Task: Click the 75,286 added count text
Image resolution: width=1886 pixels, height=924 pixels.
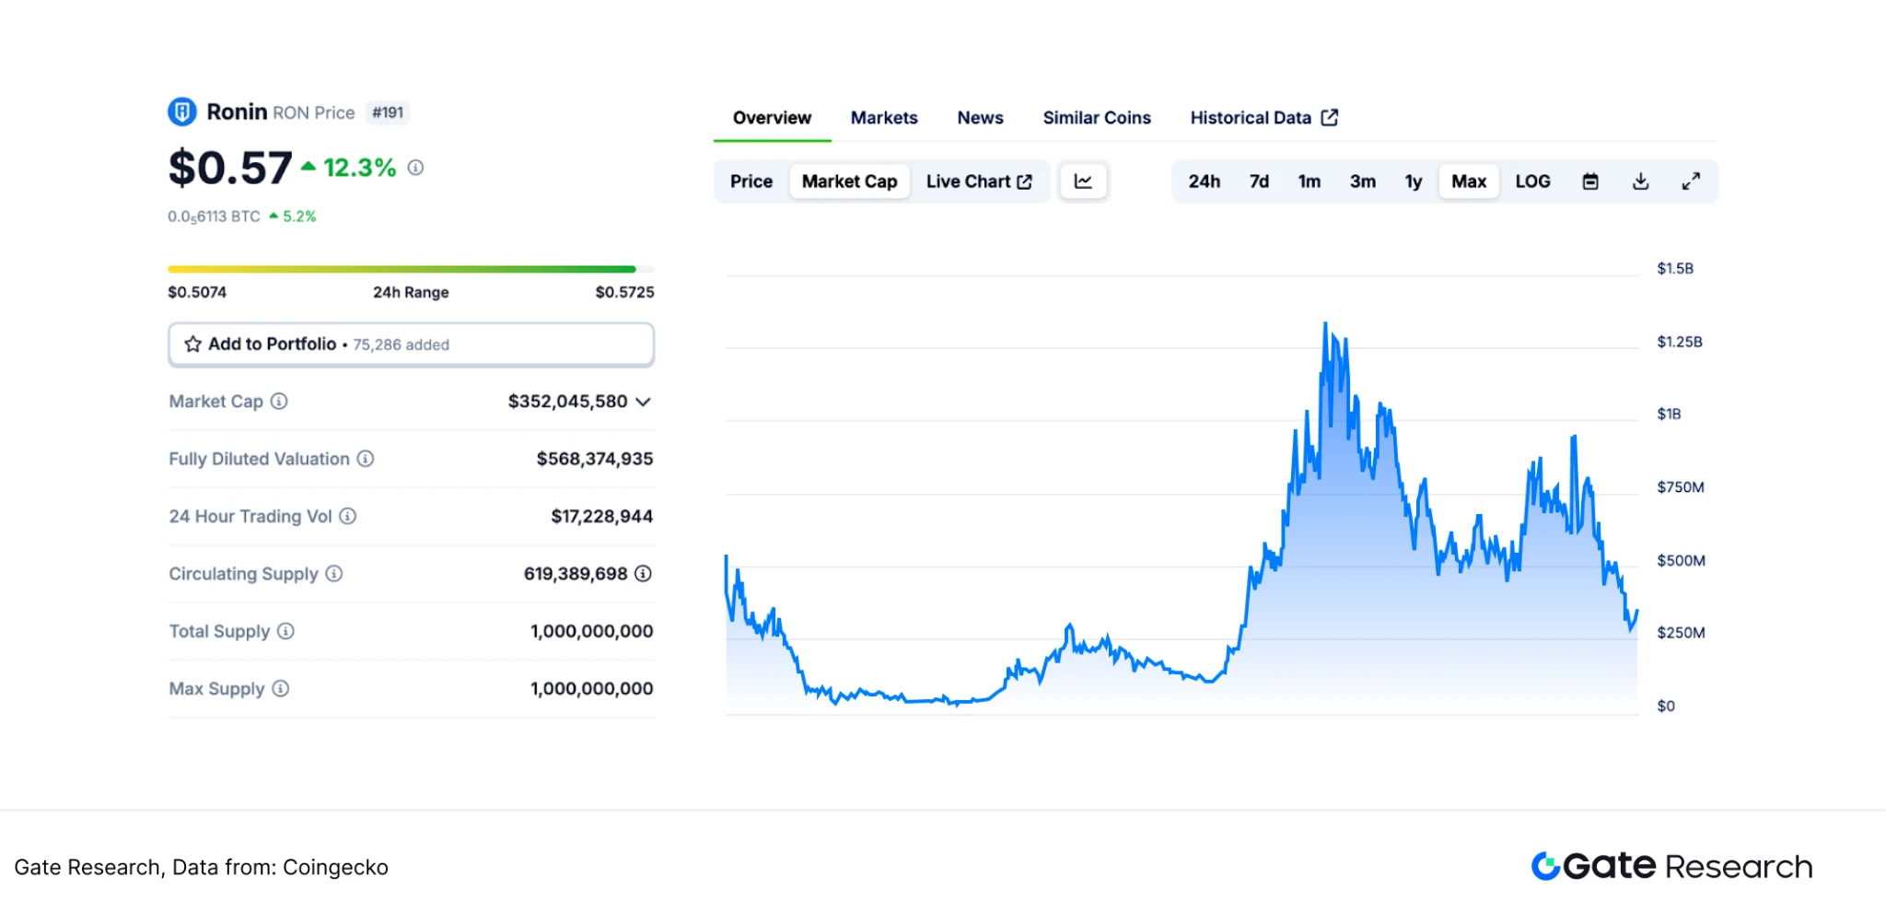Action: (402, 345)
